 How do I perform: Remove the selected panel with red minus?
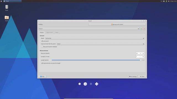(144, 29)
